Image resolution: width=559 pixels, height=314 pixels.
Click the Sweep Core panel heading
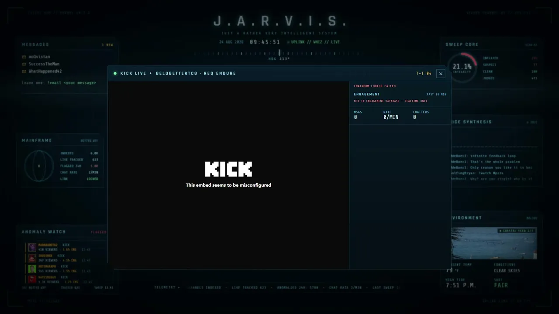click(462, 44)
